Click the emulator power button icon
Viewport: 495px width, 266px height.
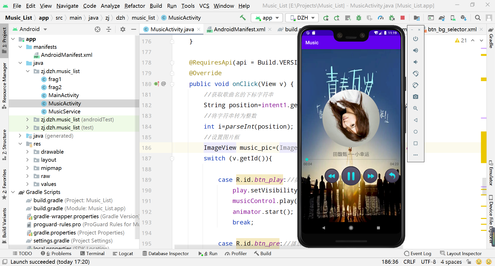415,39
